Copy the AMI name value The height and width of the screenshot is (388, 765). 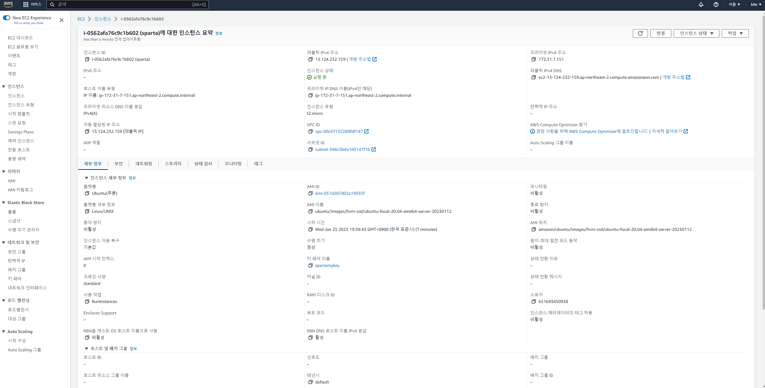click(x=311, y=211)
